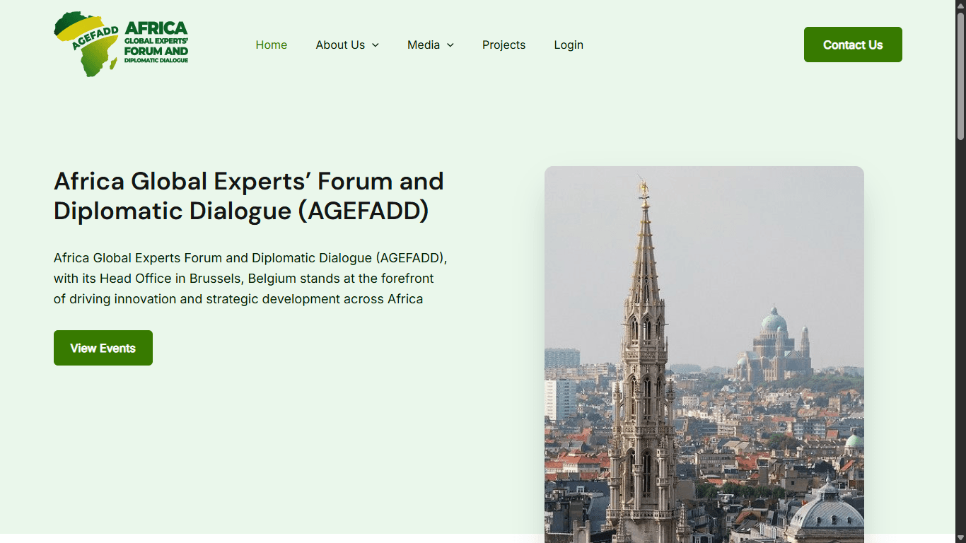Click the Contact Us button
The width and height of the screenshot is (966, 543).
853,45
